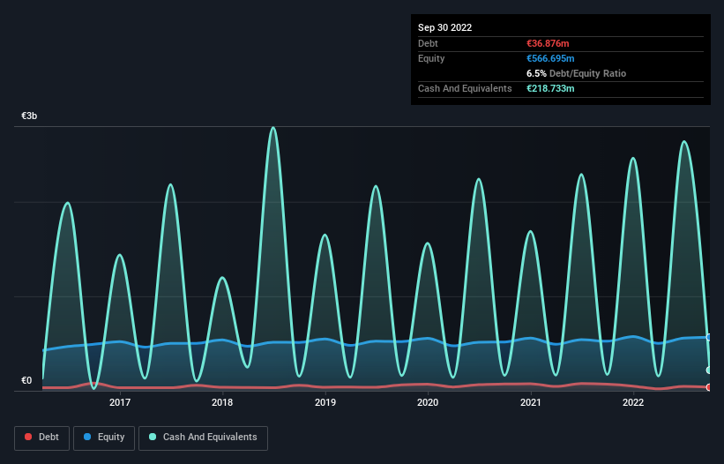Click the Sep 30 2022 tooltip date
This screenshot has width=724, height=464.
(x=444, y=27)
